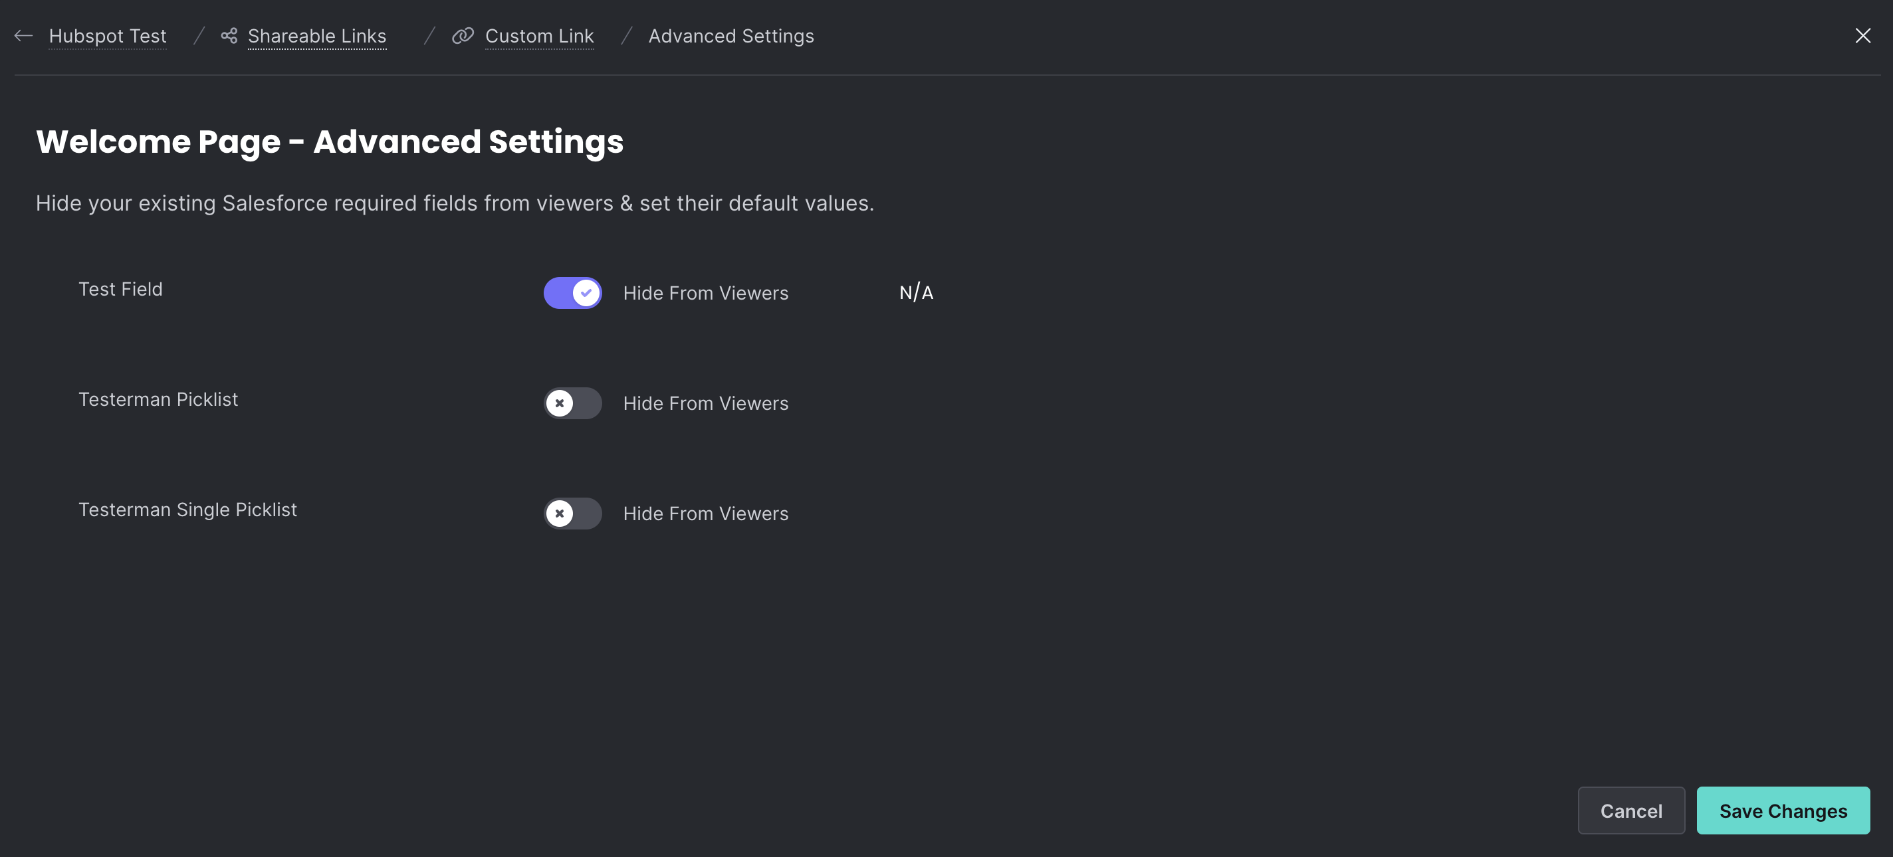The width and height of the screenshot is (1893, 857).
Task: Navigate to Custom Link breadcrumb
Action: 540,36
